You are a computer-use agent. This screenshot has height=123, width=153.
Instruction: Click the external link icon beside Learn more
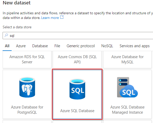click(x=62, y=17)
